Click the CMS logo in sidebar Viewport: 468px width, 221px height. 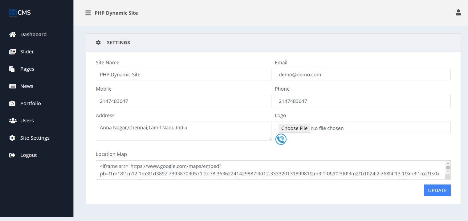click(20, 13)
